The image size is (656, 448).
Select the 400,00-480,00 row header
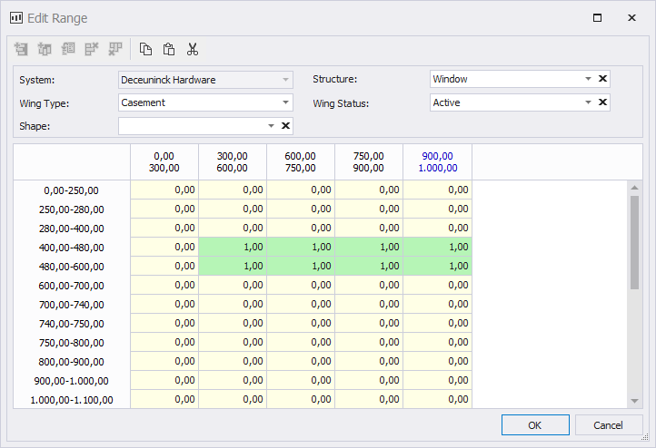tap(73, 247)
